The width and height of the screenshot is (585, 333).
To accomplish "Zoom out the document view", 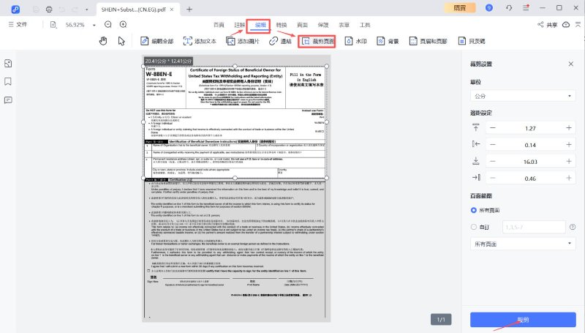I will [x=108, y=25].
